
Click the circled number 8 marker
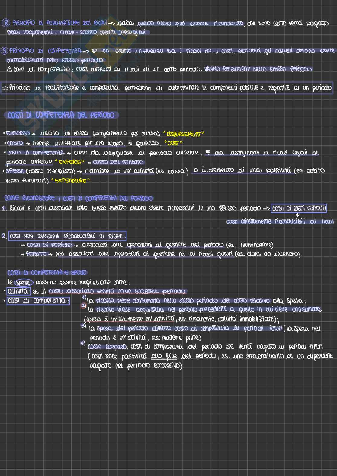click(x=6, y=23)
